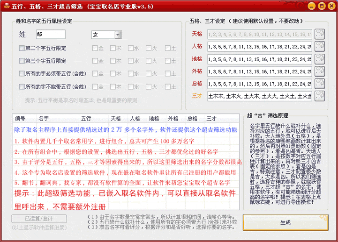The width and height of the screenshot is (338, 242).
Task: Click the disabled 天格 values field
Action: 260,34
